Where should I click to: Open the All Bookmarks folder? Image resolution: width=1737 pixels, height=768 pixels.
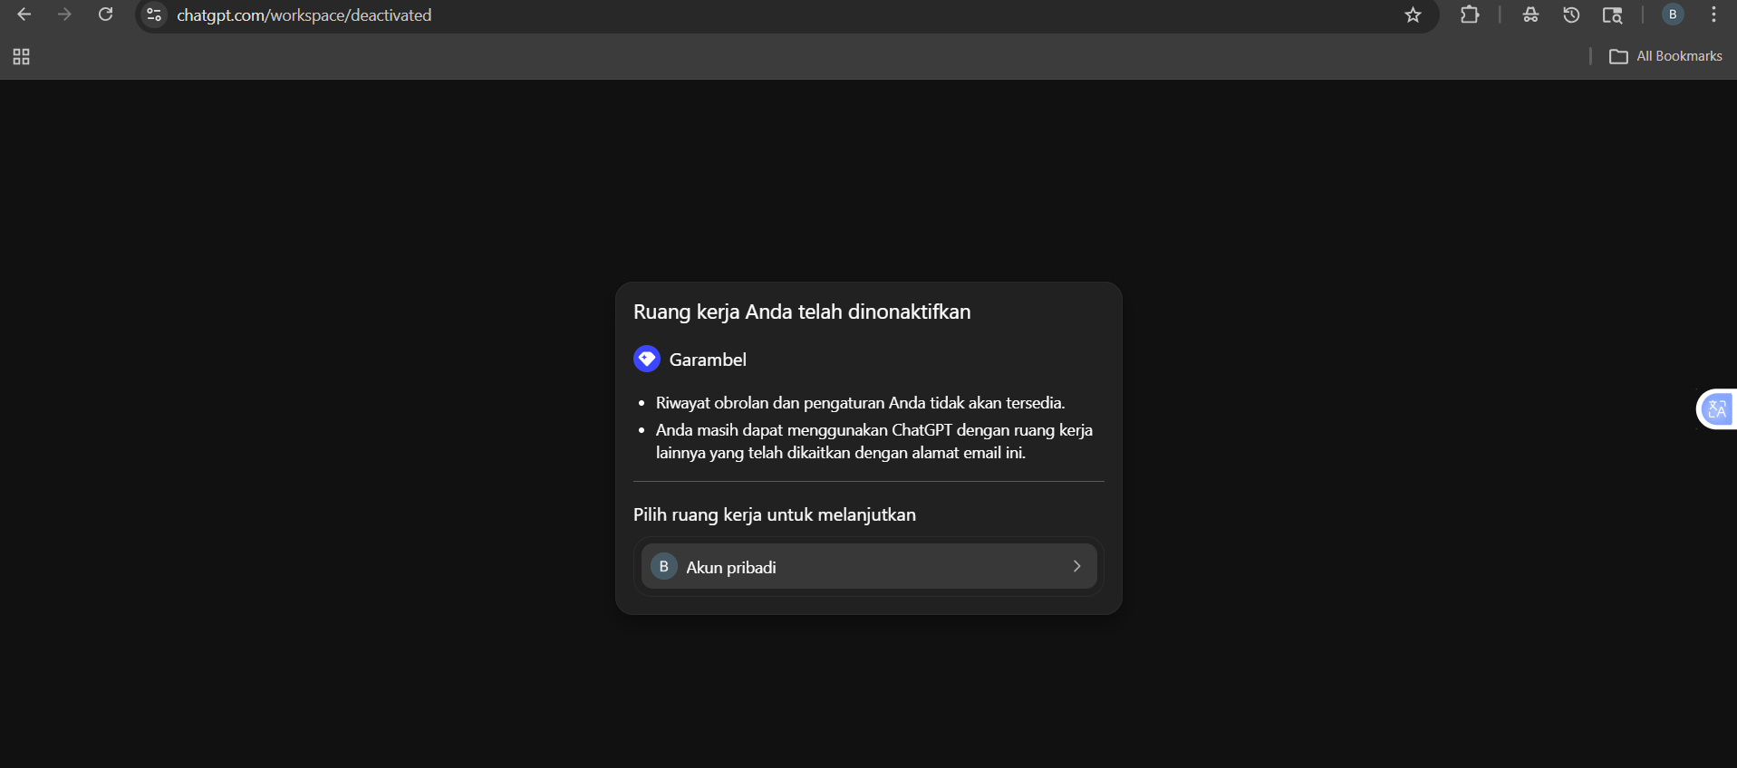pos(1665,56)
